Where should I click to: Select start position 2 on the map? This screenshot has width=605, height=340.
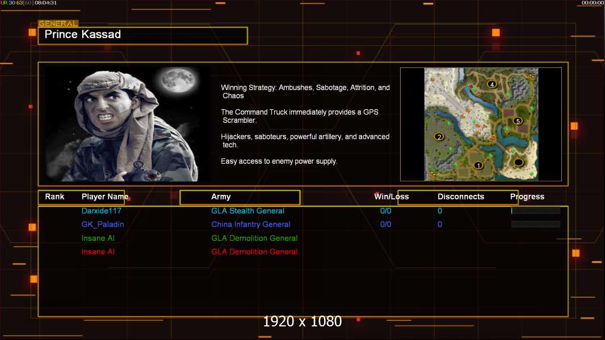pyautogui.click(x=439, y=137)
